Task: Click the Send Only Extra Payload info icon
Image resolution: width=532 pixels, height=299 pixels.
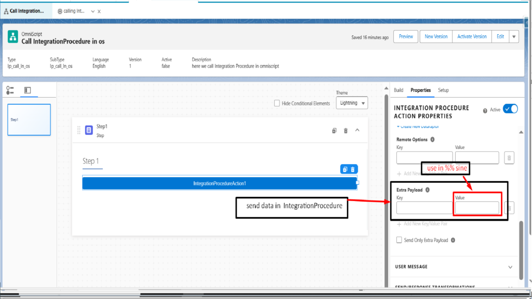Action: [x=453, y=240]
